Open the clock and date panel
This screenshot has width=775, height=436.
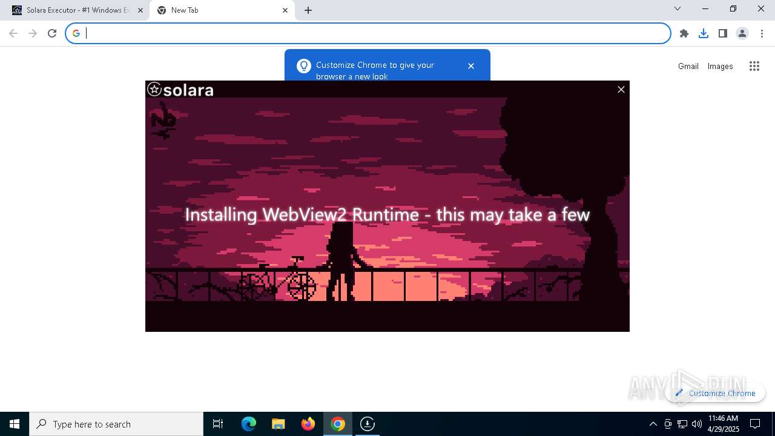click(723, 424)
